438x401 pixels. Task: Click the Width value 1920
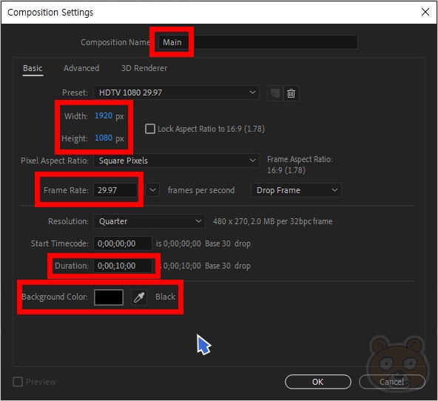pos(104,115)
